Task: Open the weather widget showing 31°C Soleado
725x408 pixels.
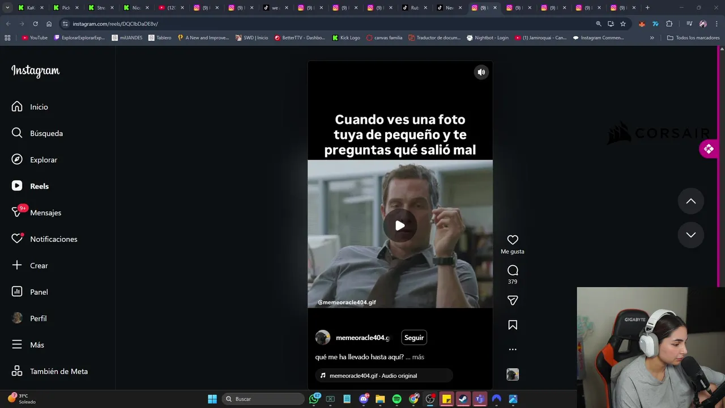Action: pos(23,399)
